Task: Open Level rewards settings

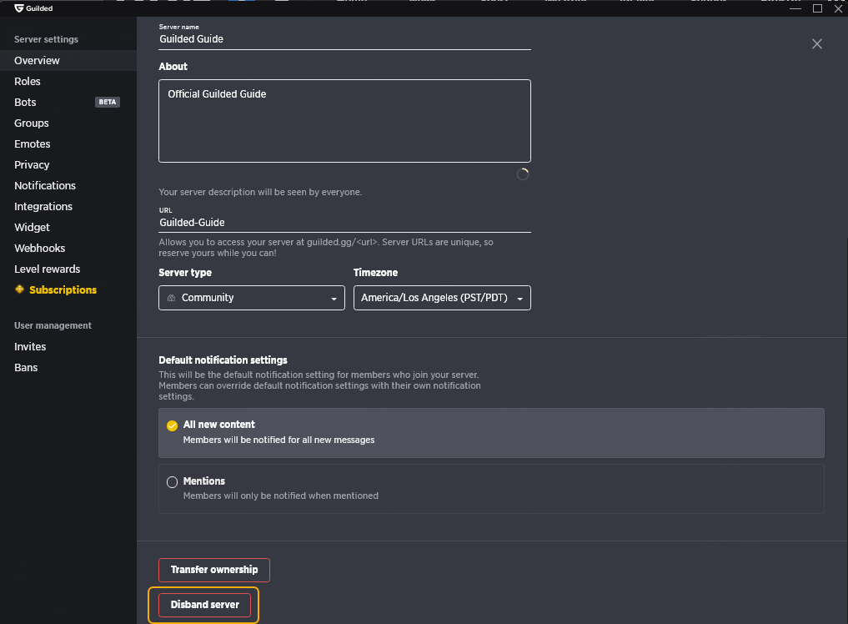Action: pyautogui.click(x=68, y=269)
